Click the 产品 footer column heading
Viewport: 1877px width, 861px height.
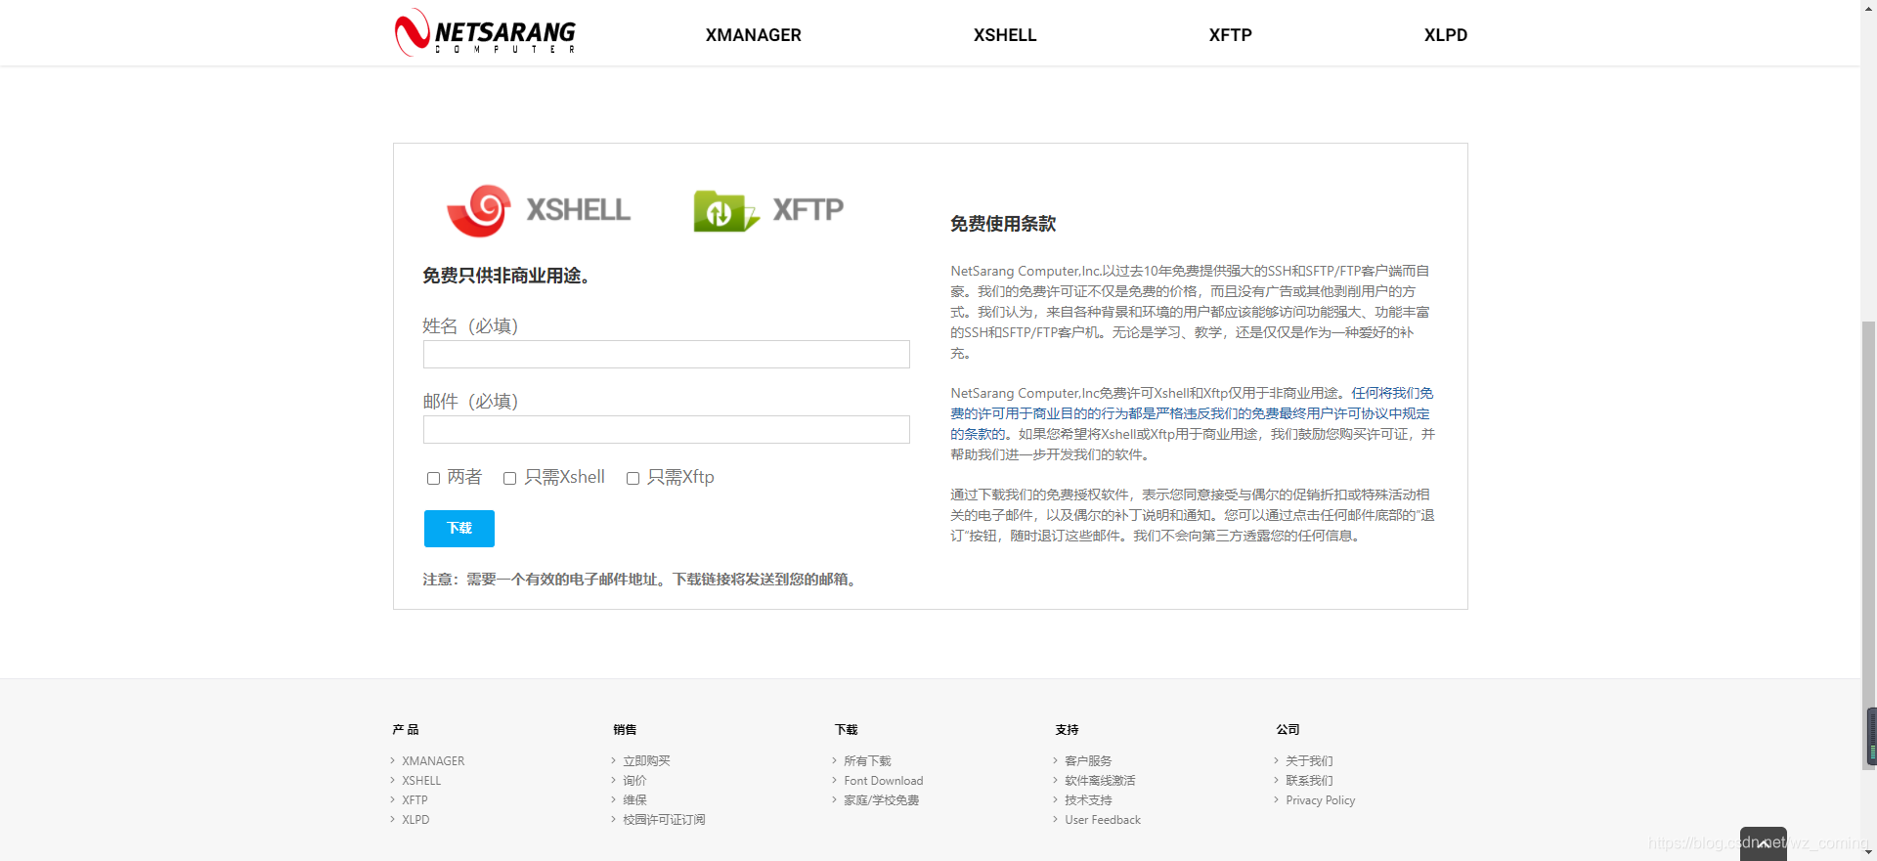(405, 729)
